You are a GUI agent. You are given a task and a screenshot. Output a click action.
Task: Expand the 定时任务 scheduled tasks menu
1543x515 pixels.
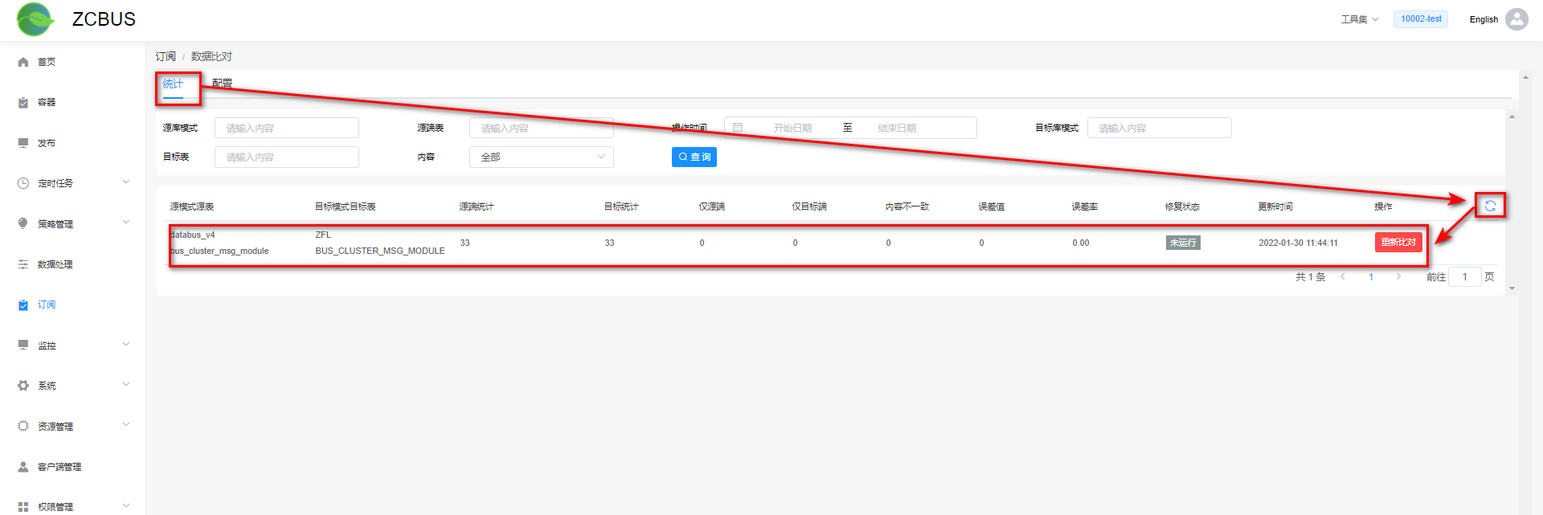(72, 183)
